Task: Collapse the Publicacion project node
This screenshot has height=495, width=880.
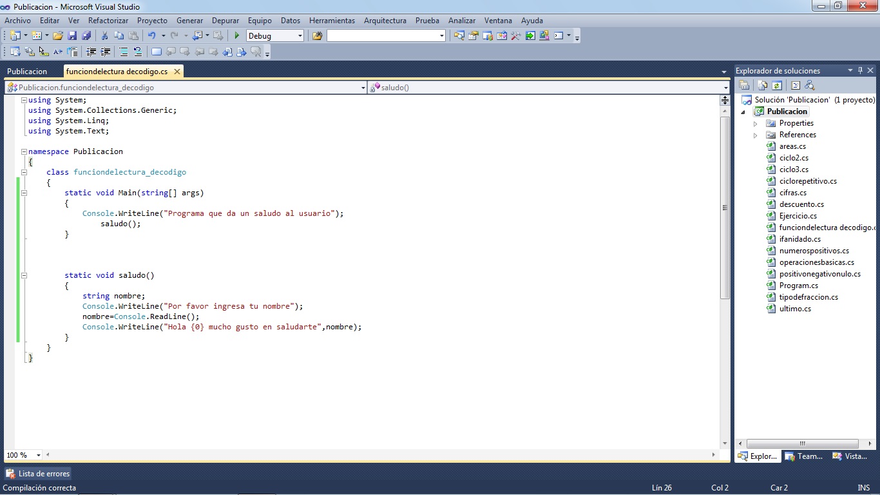Action: point(743,111)
